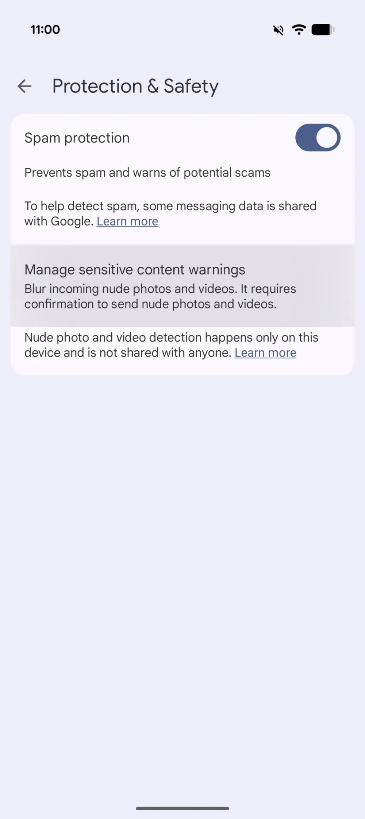Tap the 11:00 clock in status bar
365x819 pixels.
pyautogui.click(x=45, y=30)
